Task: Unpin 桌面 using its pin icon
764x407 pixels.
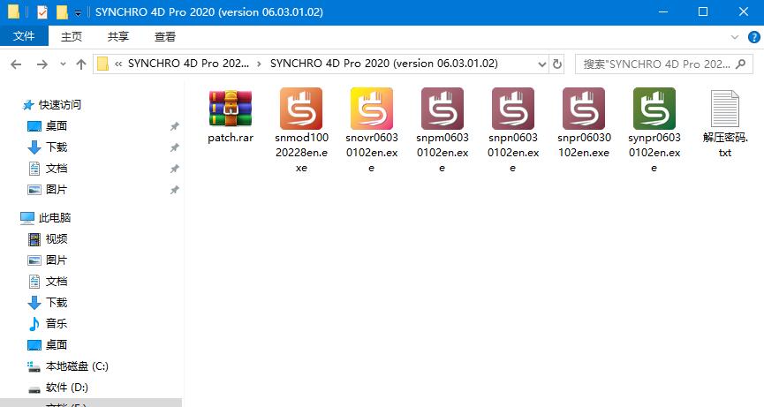Action: pos(174,126)
